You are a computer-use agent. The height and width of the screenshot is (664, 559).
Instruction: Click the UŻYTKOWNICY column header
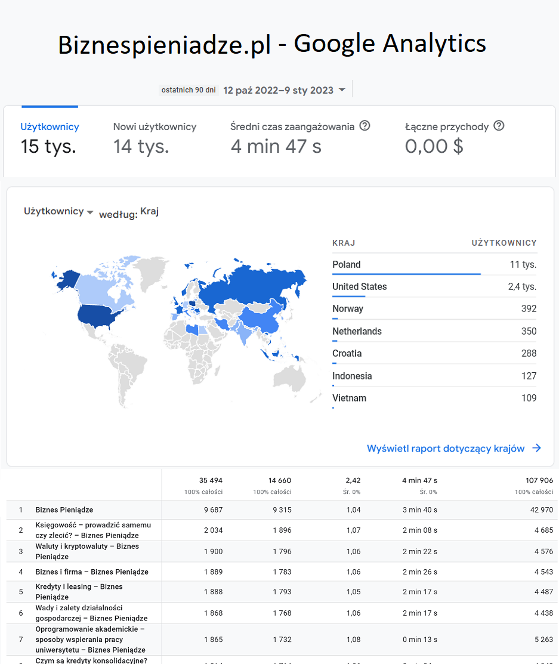[504, 243]
